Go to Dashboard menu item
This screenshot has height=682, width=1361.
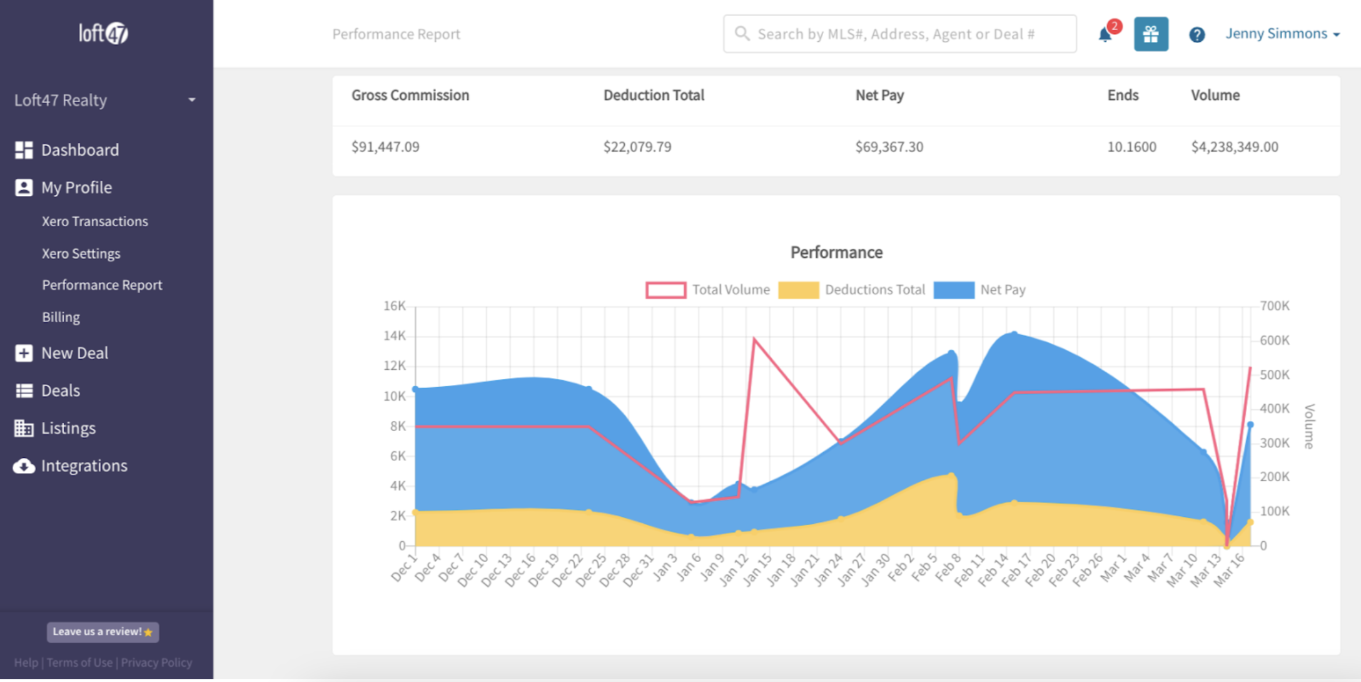click(x=80, y=150)
